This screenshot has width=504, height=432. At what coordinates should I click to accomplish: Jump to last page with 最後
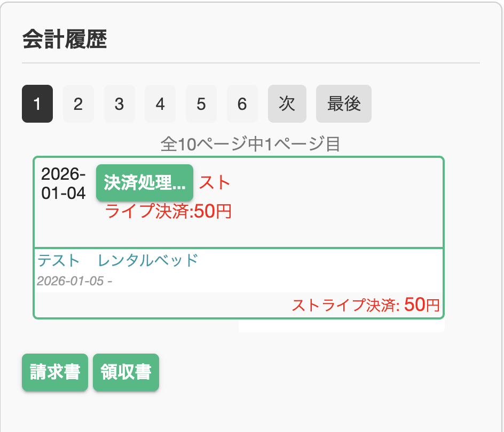tap(344, 104)
